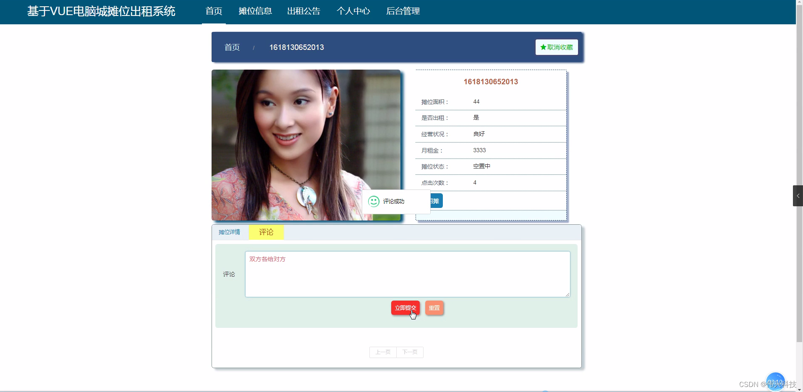
Task: Switch to the 评论 tab
Action: click(x=266, y=232)
